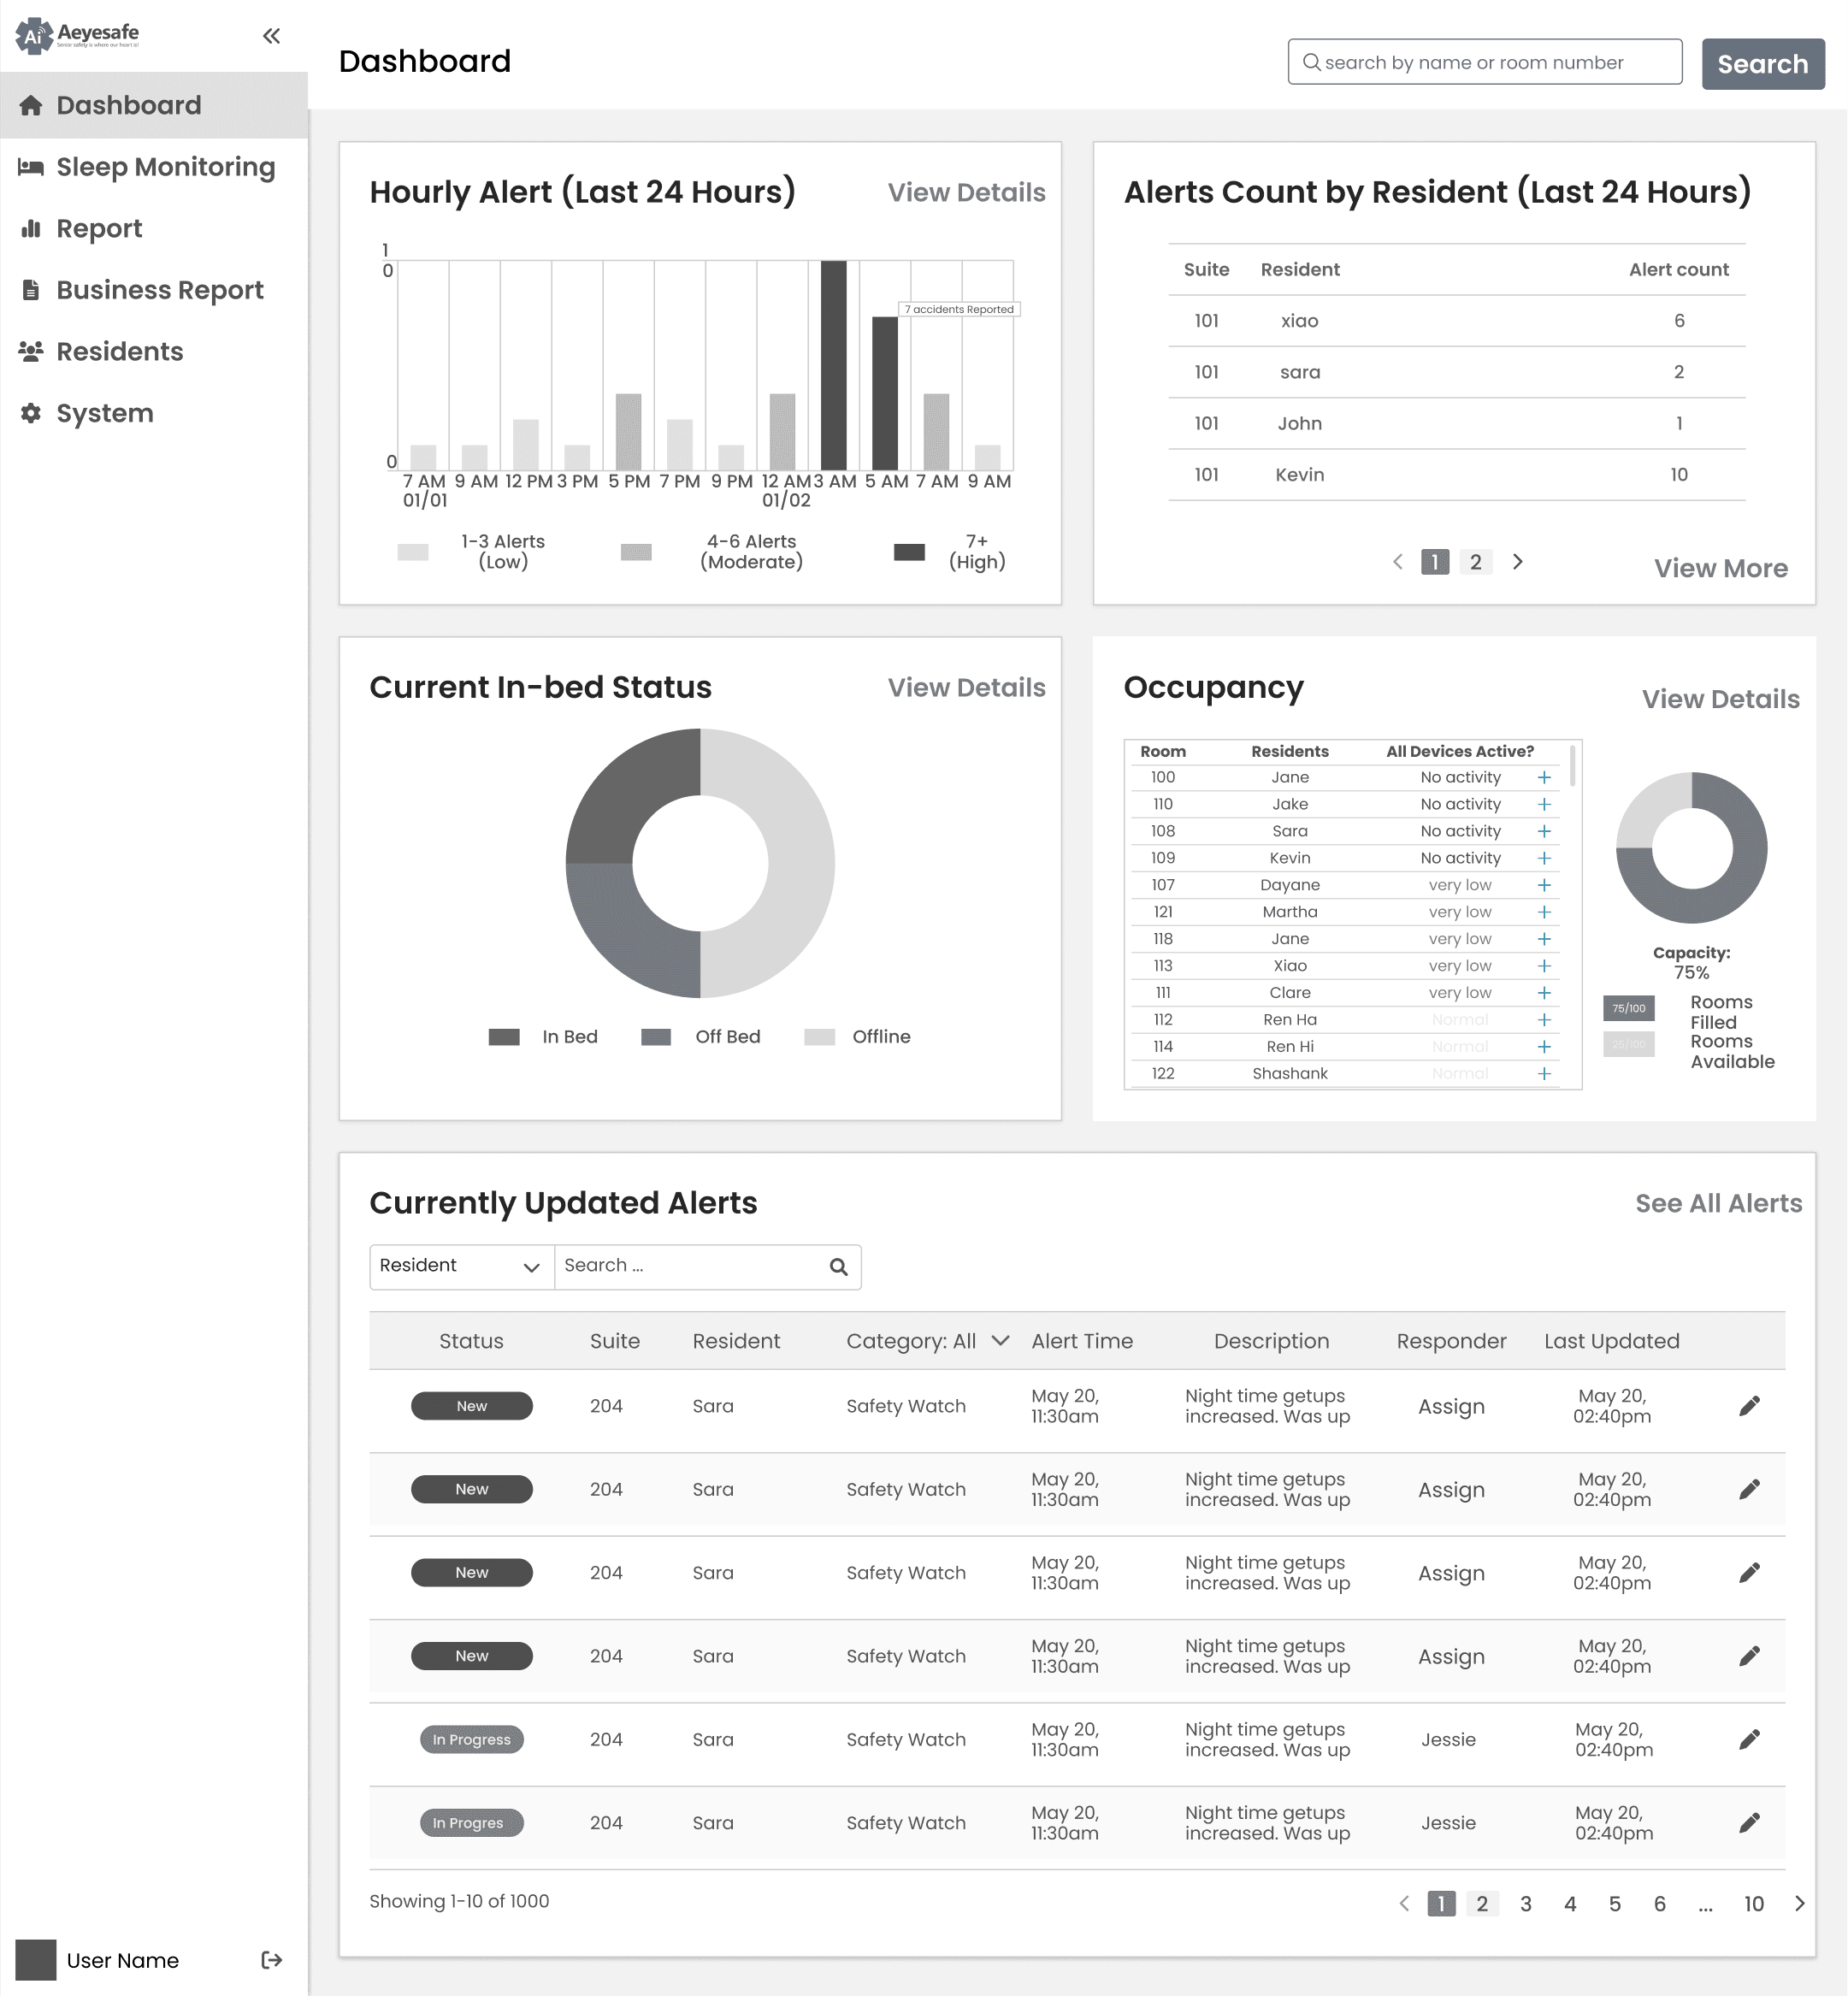Click the In Bed legend swatch

504,1037
